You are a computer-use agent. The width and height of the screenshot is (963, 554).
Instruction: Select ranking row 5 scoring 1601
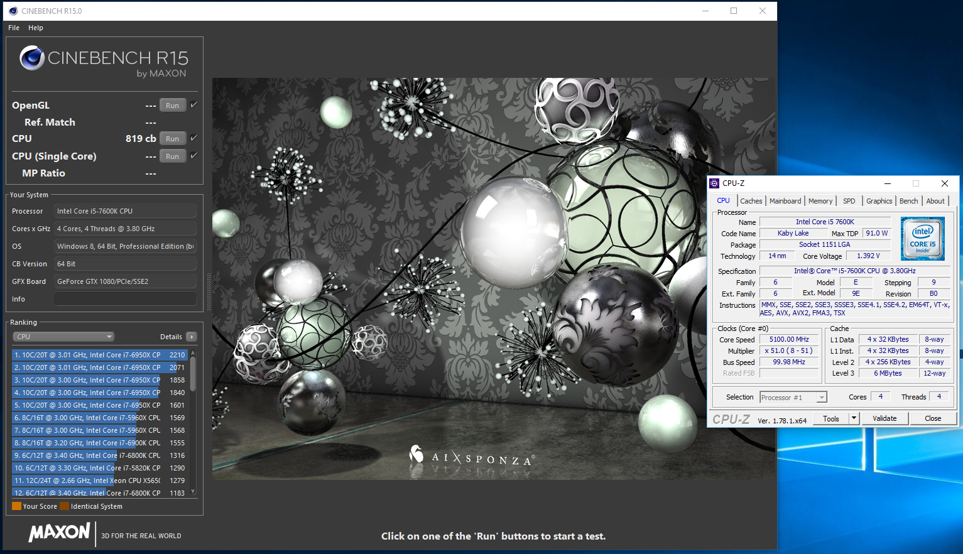tap(100, 405)
